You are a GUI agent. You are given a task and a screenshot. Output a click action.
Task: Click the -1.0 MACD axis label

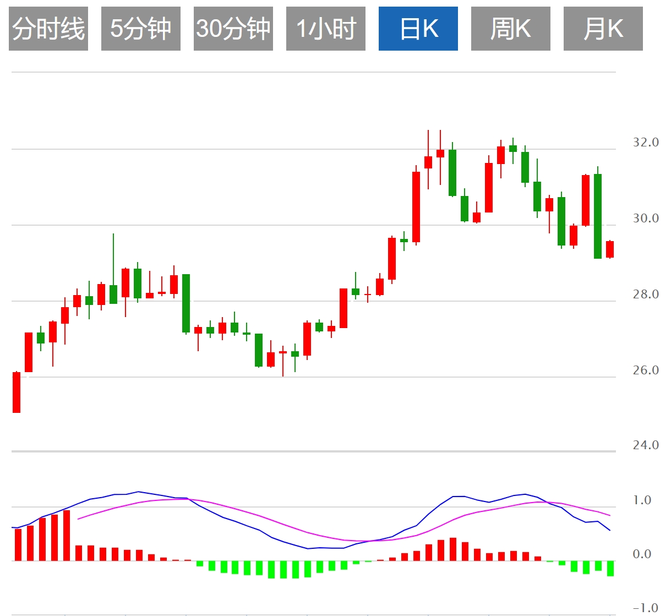pos(645,608)
